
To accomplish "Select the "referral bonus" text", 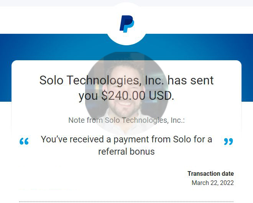I will [127, 152].
